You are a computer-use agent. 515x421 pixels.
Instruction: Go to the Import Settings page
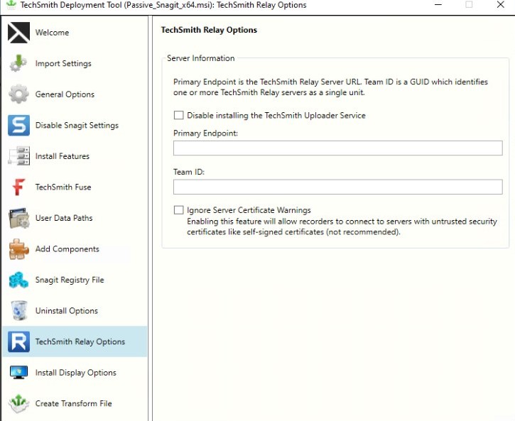[x=63, y=63]
